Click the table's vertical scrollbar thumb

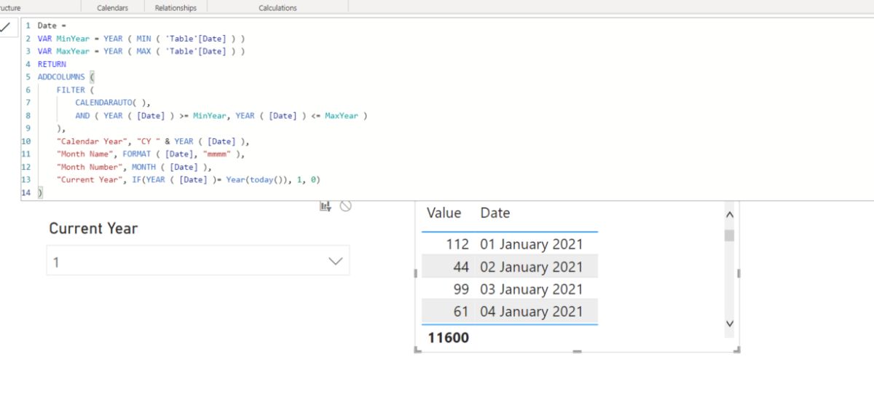click(x=729, y=235)
